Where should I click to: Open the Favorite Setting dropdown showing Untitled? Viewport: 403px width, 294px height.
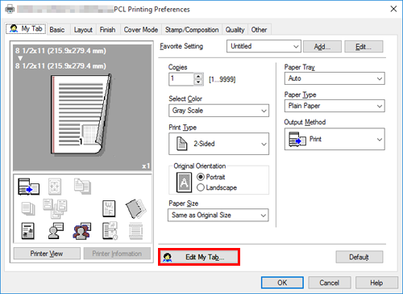point(264,46)
